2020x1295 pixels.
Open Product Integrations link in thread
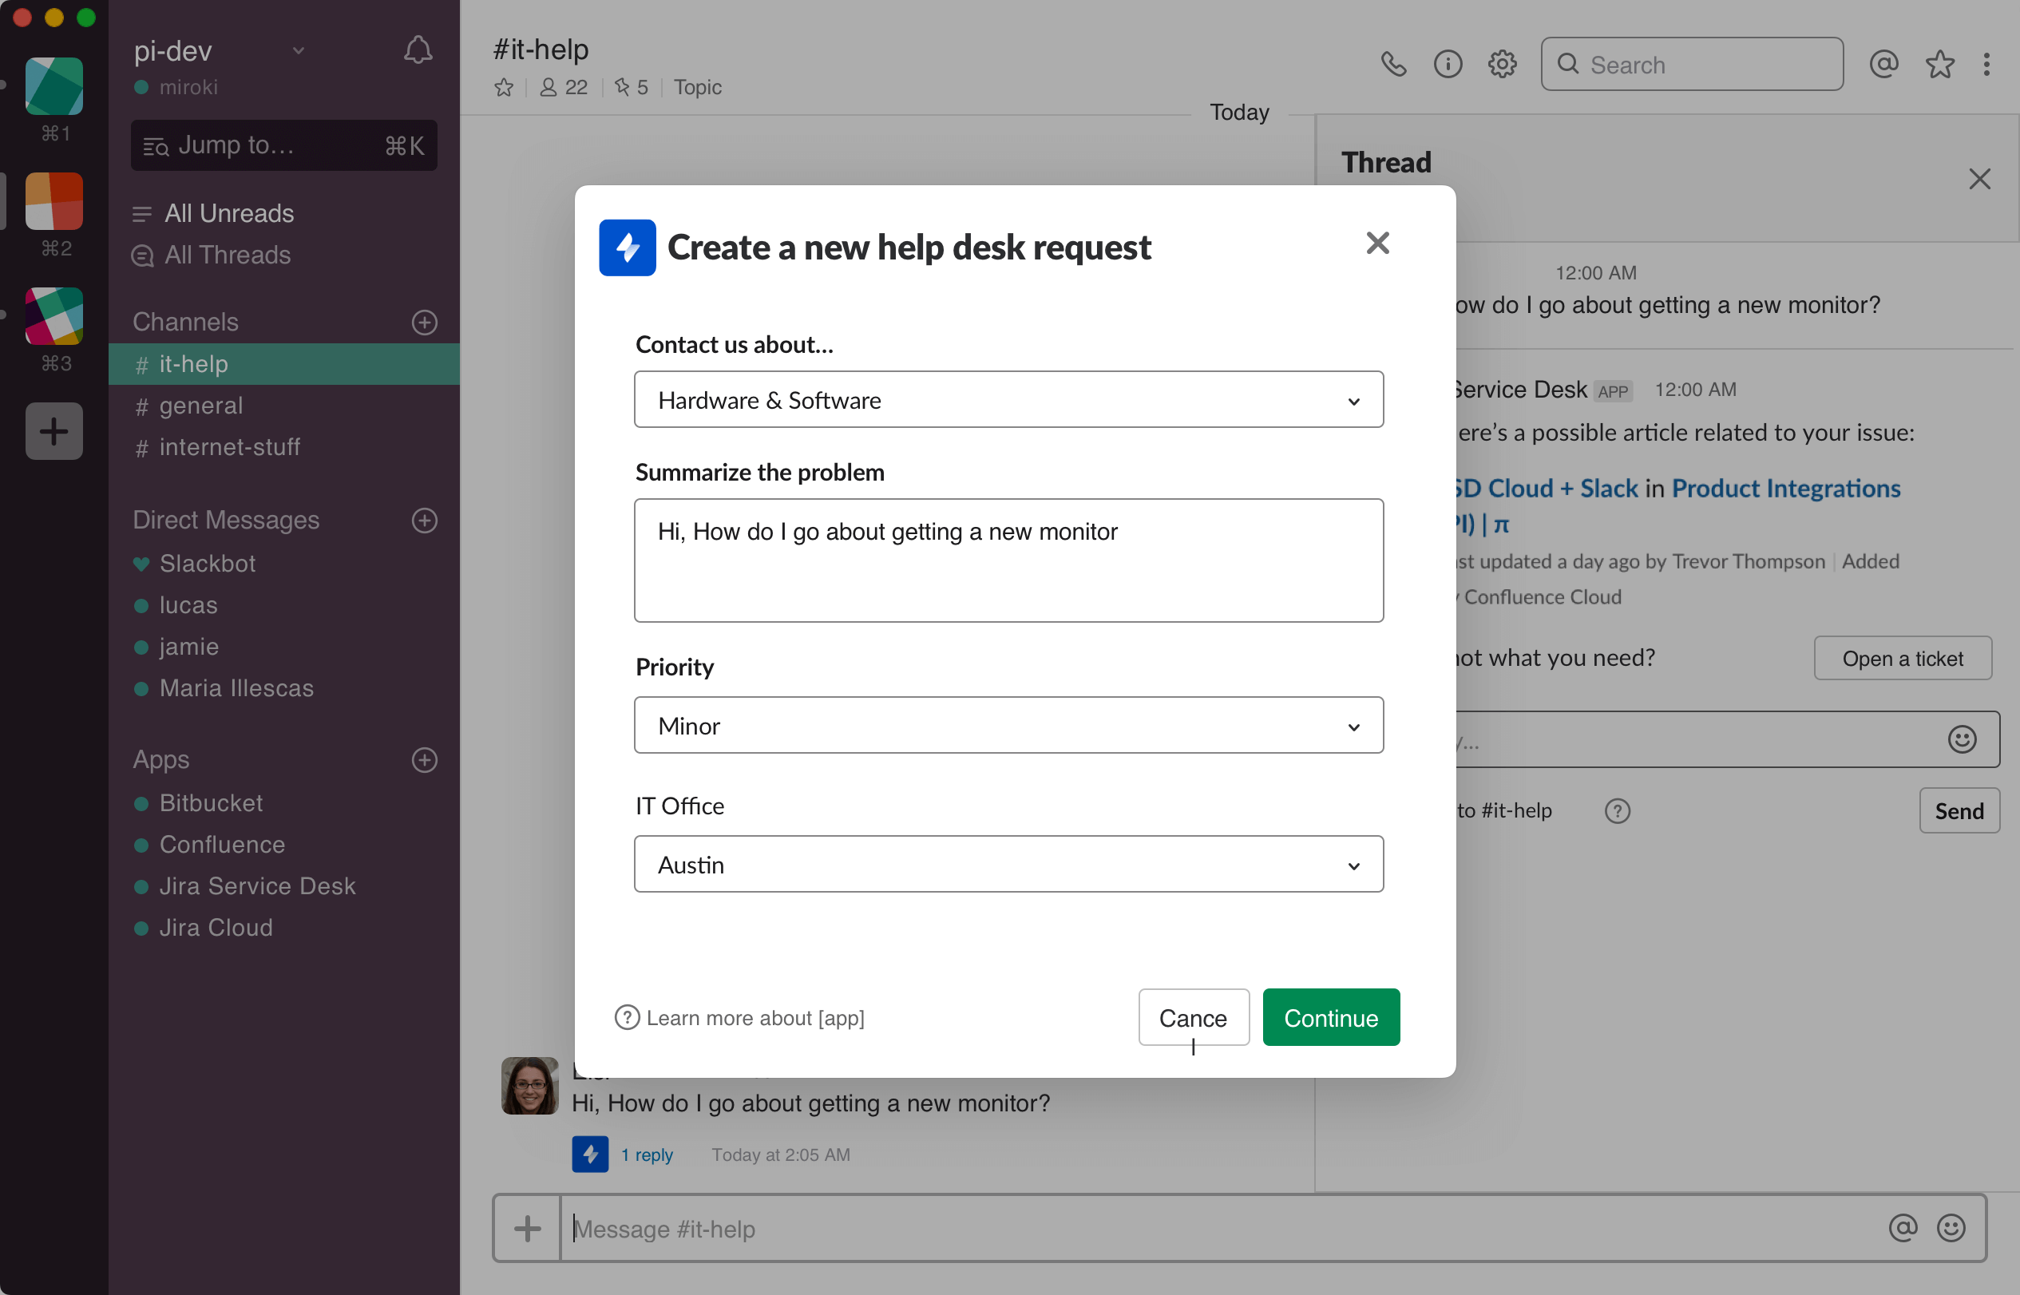click(x=1785, y=489)
